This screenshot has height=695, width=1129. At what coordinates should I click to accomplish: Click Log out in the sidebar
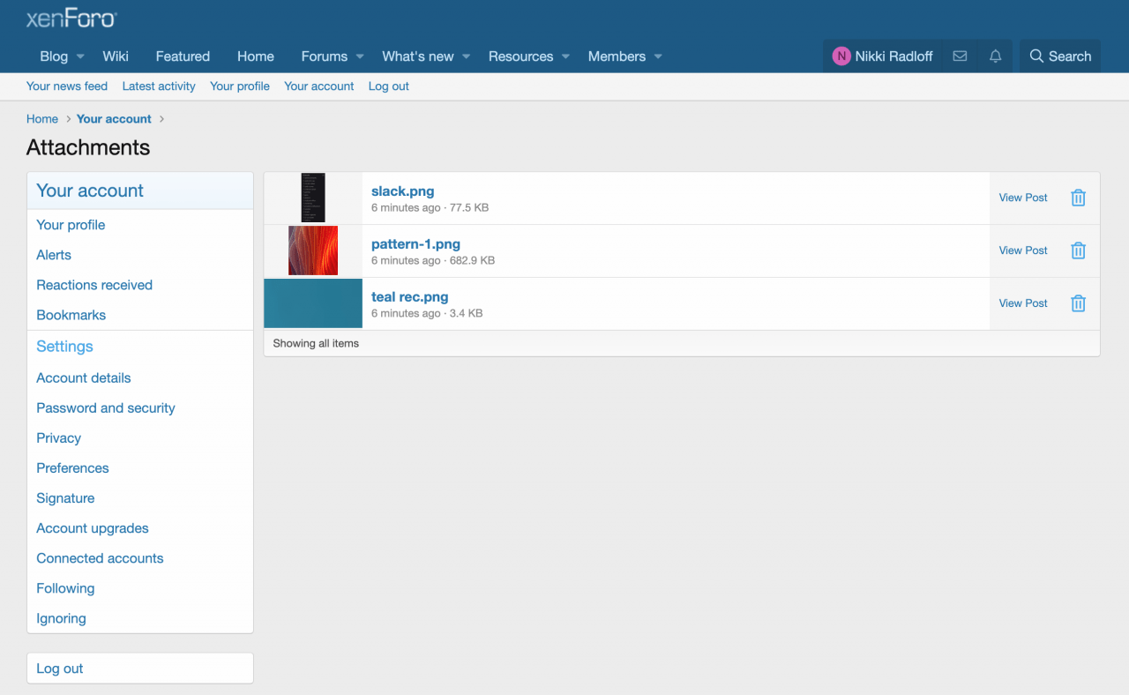(x=60, y=669)
